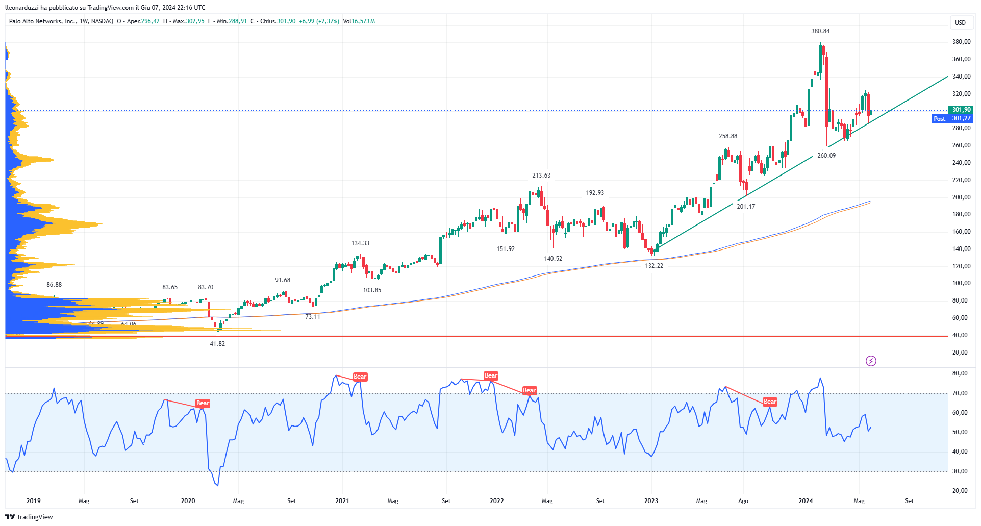
Task: Click the Ago label on time axis
Action: (743, 501)
